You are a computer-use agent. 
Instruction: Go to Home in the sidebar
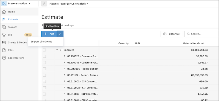click(x=11, y=12)
